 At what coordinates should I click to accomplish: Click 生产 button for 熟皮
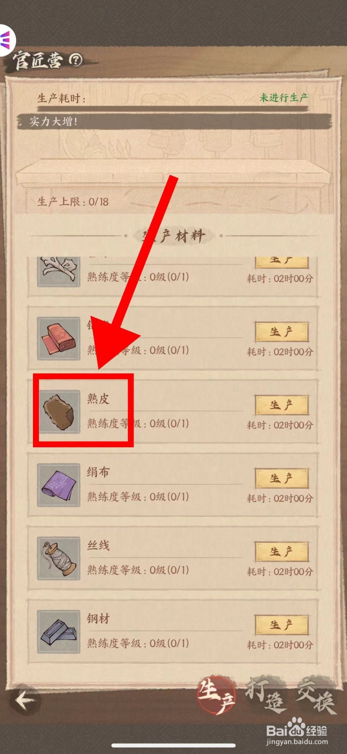click(x=282, y=405)
